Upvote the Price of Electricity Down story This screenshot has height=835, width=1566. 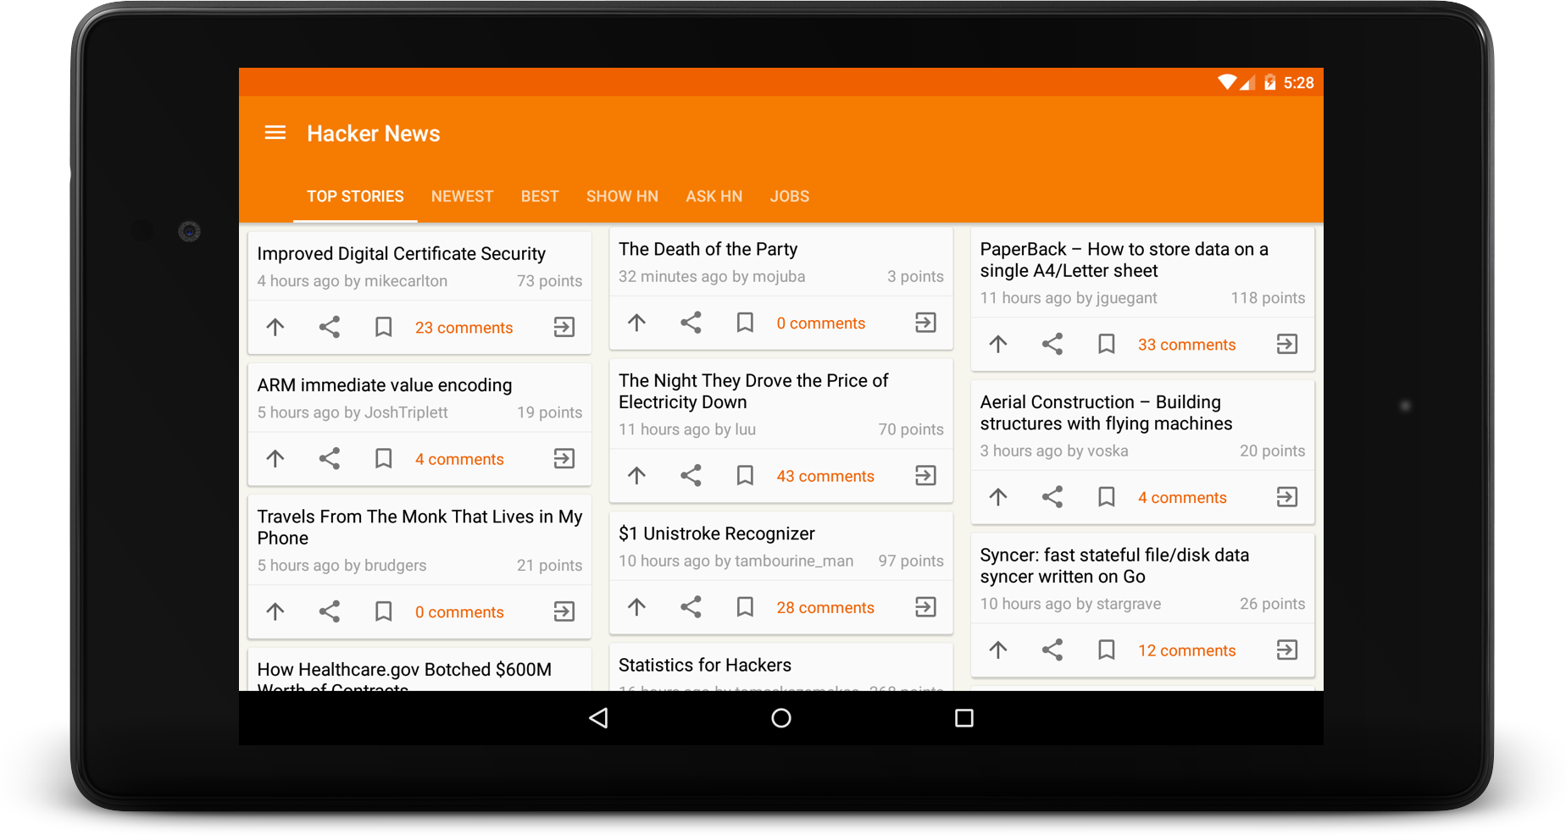tap(637, 475)
